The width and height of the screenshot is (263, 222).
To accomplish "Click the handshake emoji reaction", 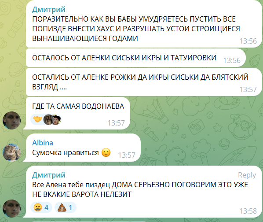I will (x=37, y=119).
